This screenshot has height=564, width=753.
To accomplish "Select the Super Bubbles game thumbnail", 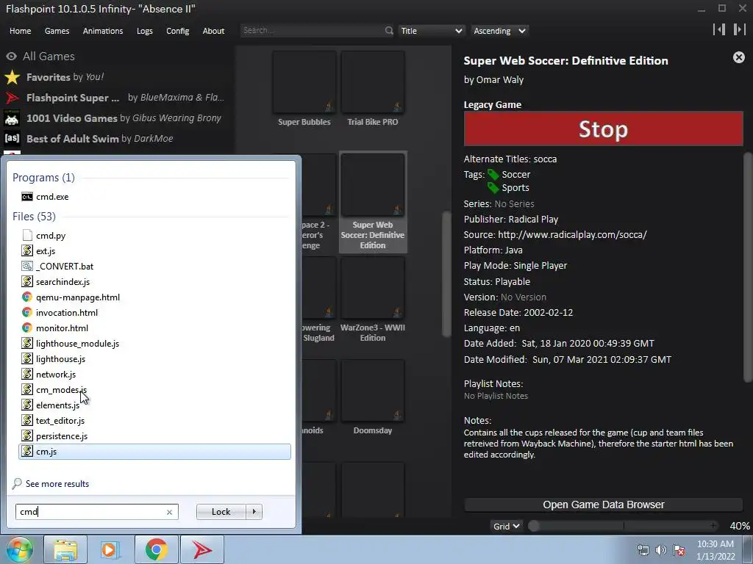I will [x=304, y=82].
